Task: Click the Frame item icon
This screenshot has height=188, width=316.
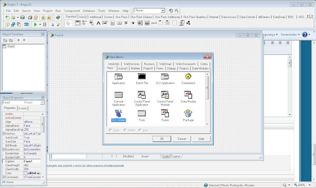Action: pos(165,113)
